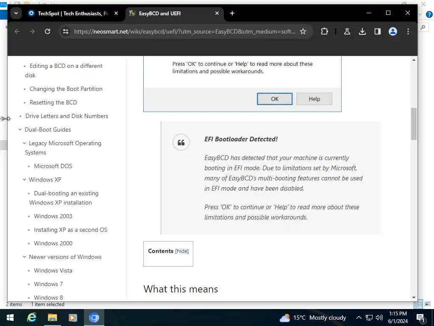Open the Windows 7 guide
The width and height of the screenshot is (434, 326).
(48, 284)
